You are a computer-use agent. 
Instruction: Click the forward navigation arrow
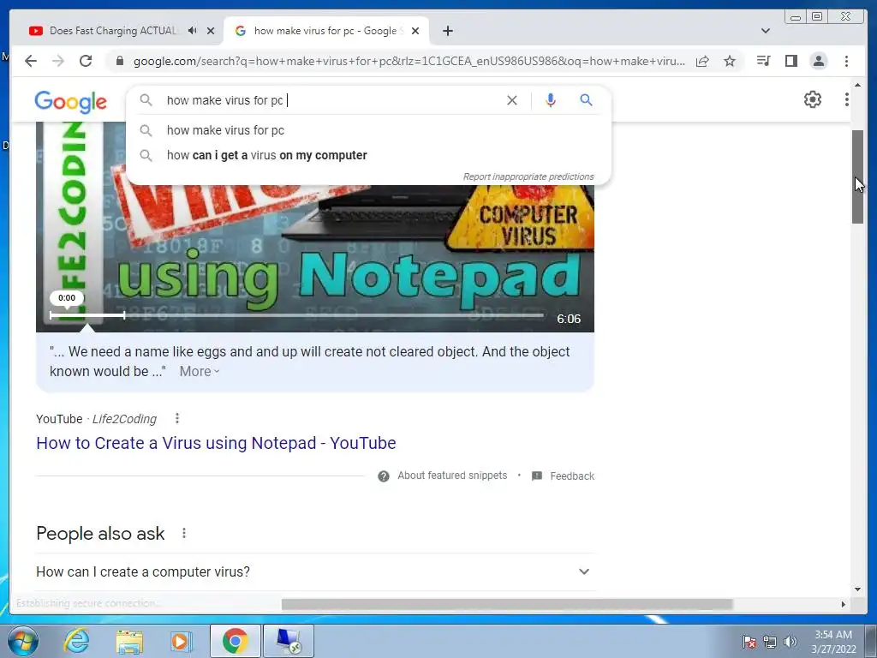(58, 61)
